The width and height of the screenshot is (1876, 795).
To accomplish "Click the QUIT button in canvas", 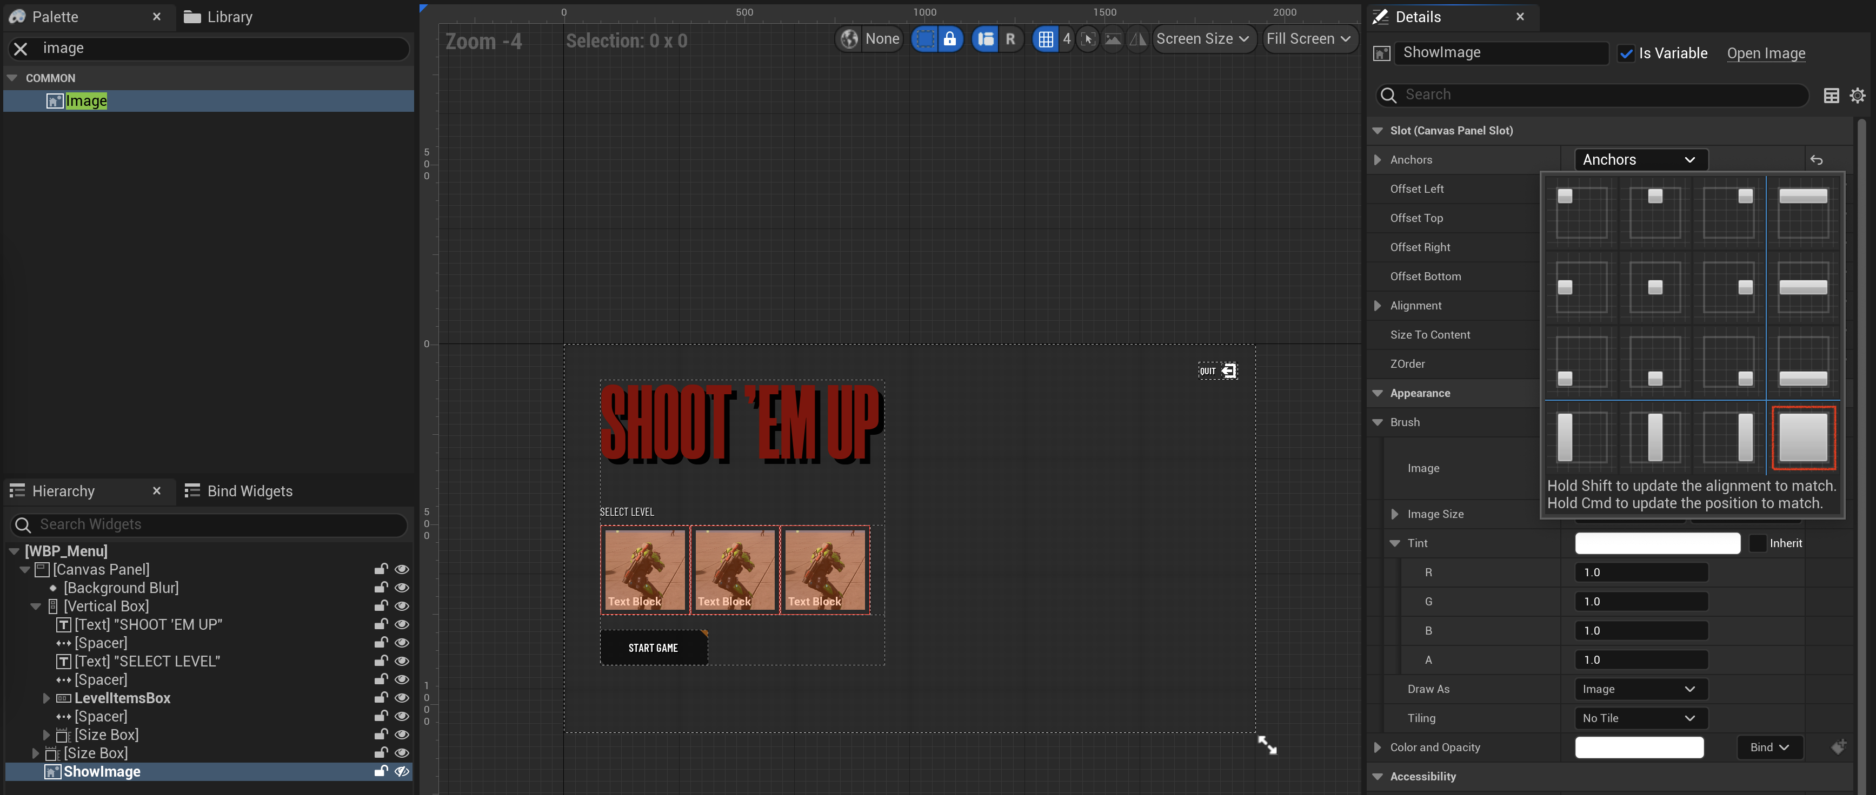I will tap(1218, 371).
